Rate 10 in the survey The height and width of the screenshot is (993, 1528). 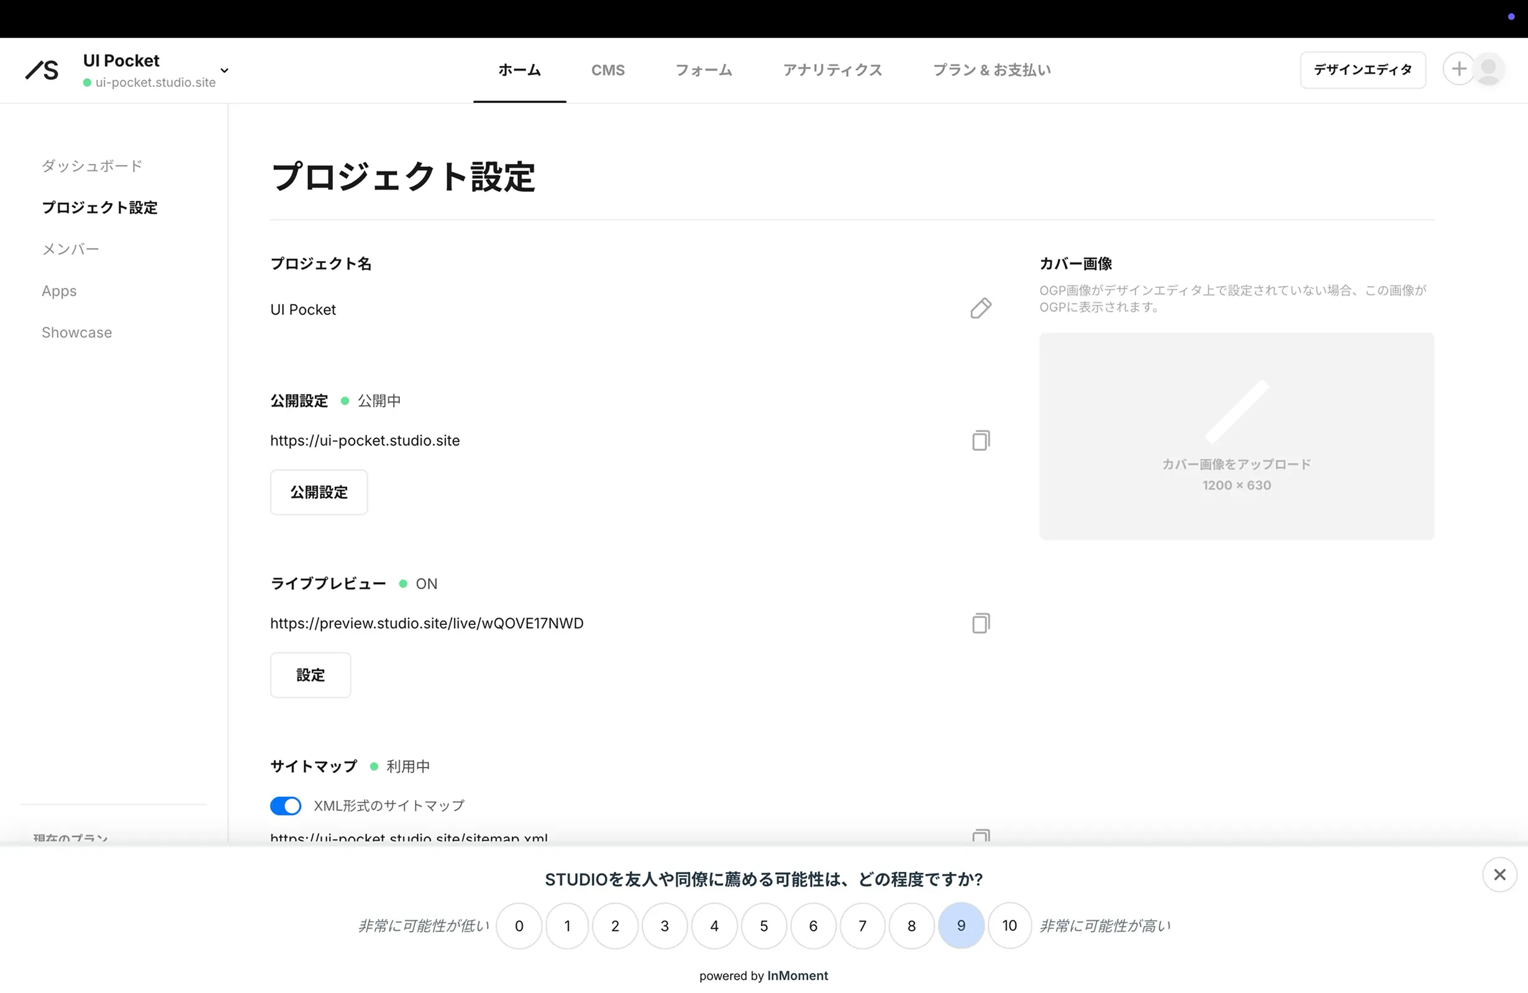[1009, 925]
